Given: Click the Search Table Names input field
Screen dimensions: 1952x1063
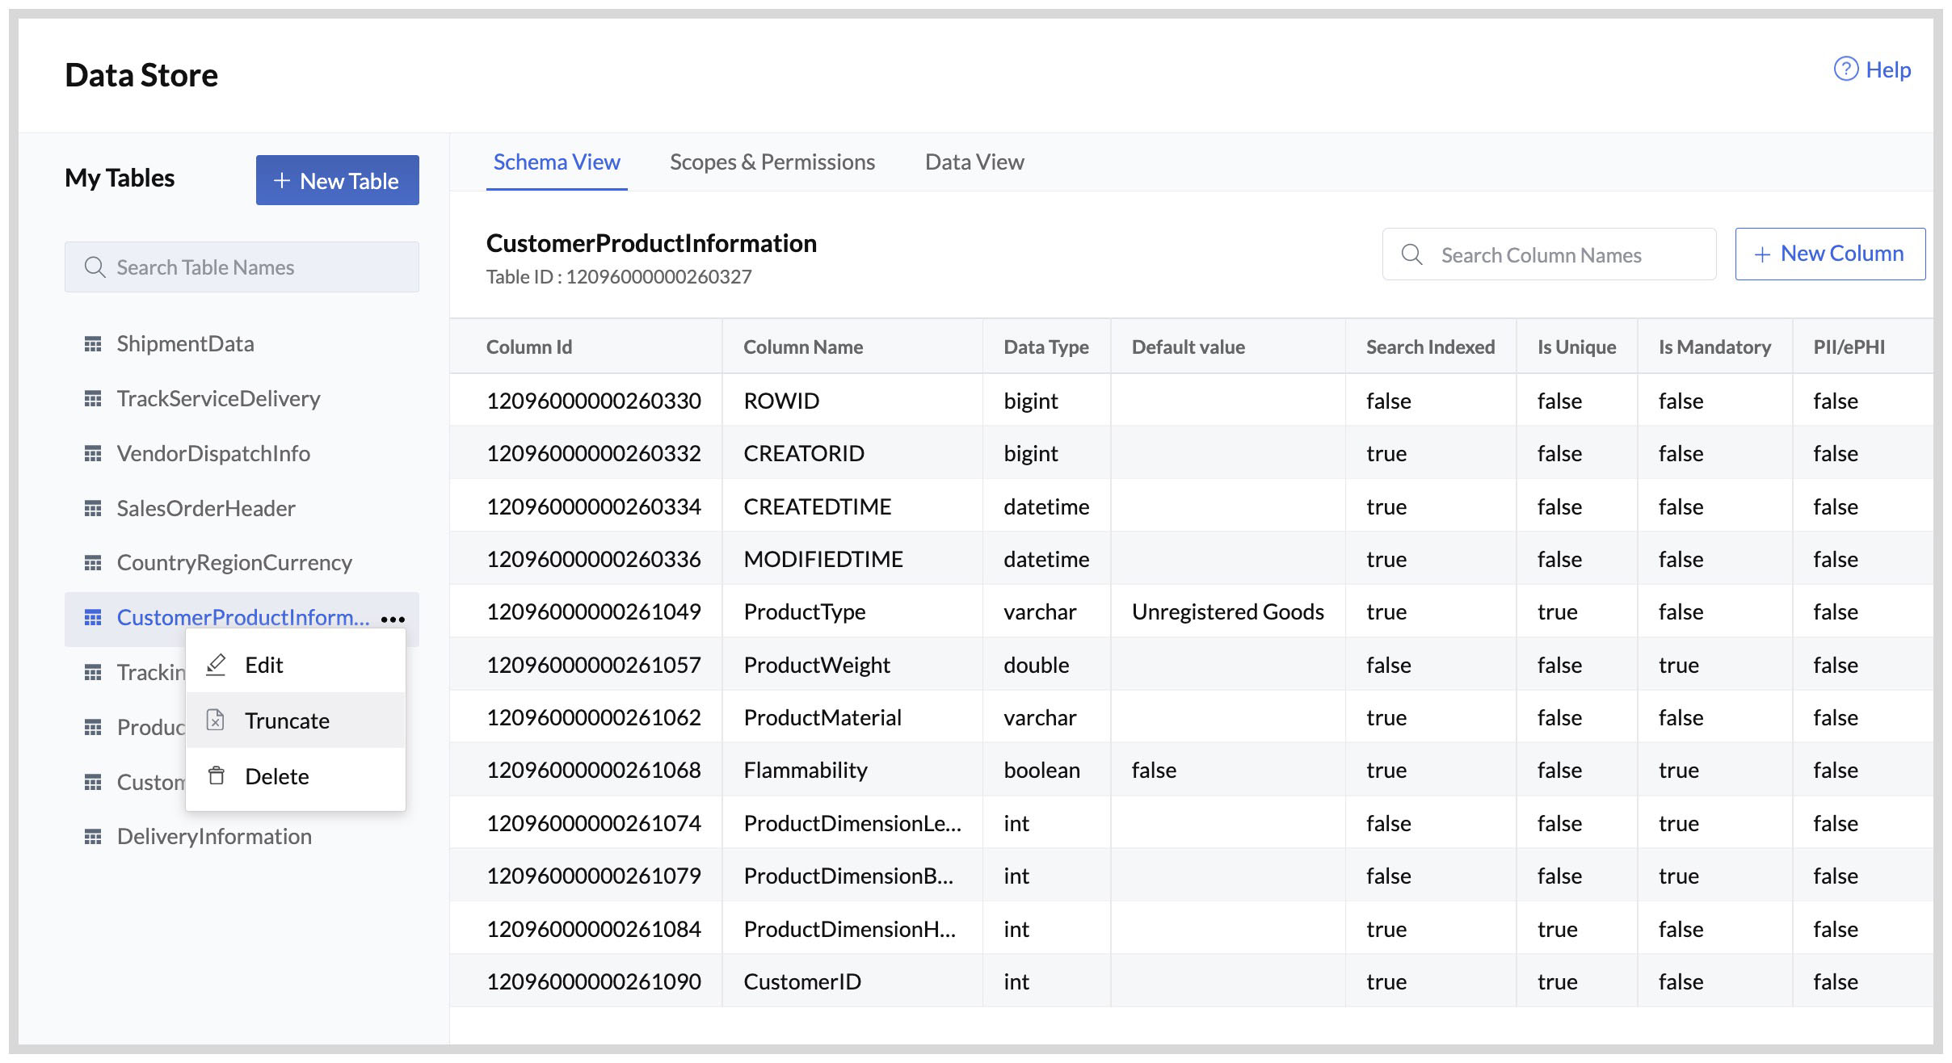Looking at the screenshot, I should click(x=242, y=267).
